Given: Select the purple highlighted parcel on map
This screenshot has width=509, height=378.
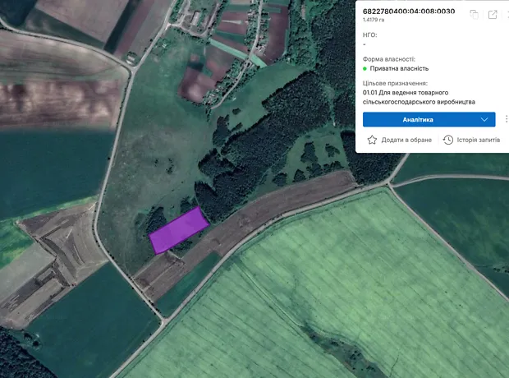Looking at the screenshot, I should click(x=178, y=230).
